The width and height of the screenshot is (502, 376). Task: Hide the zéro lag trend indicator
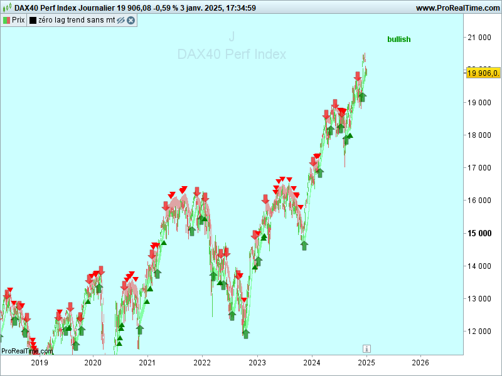120,21
